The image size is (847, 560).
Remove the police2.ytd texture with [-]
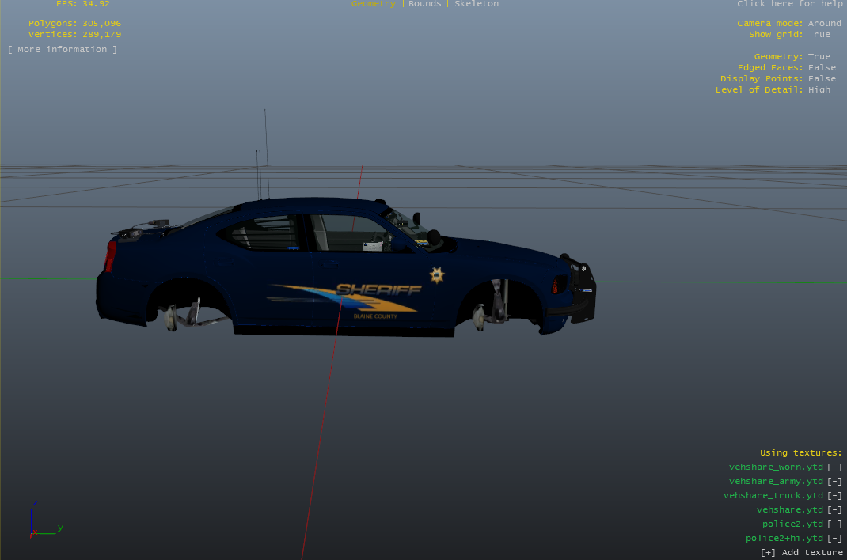click(834, 524)
